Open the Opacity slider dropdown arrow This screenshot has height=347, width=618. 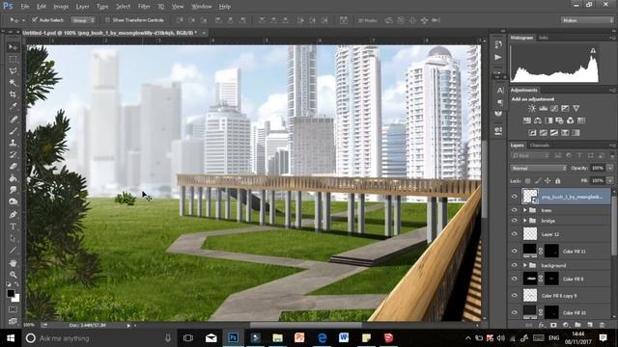click(610, 168)
